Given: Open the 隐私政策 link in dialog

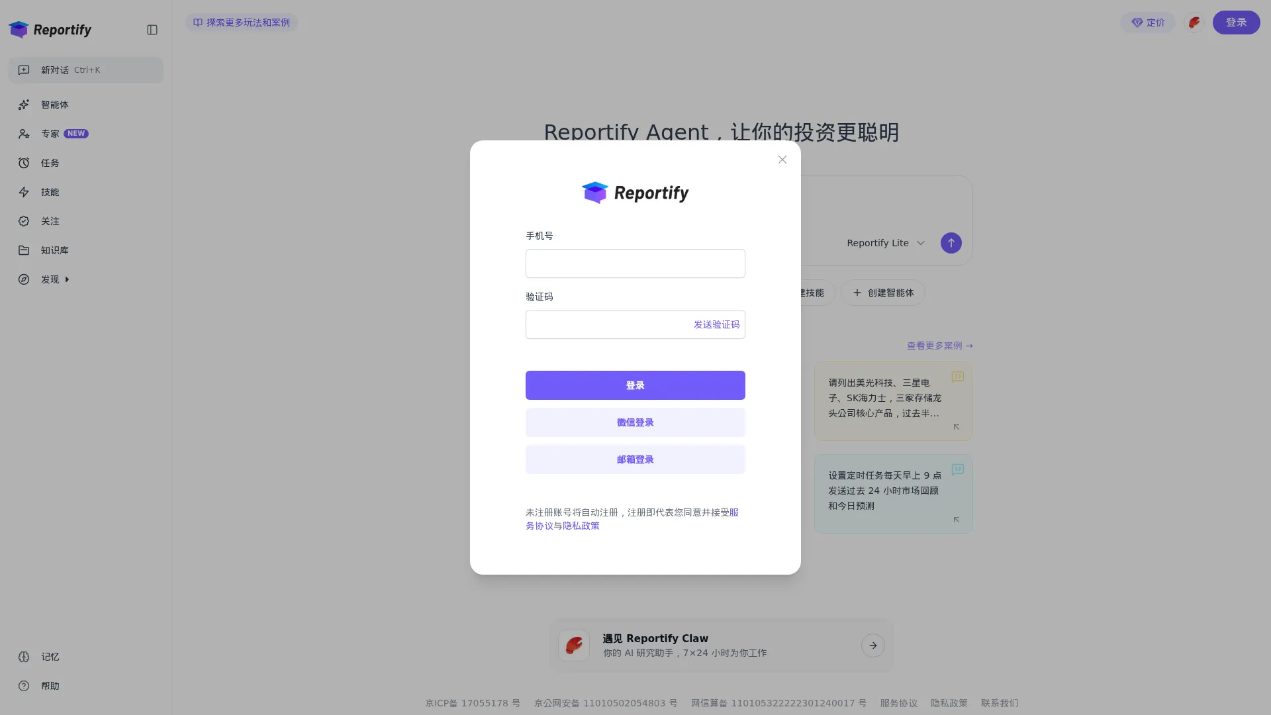Looking at the screenshot, I should click(x=581, y=526).
